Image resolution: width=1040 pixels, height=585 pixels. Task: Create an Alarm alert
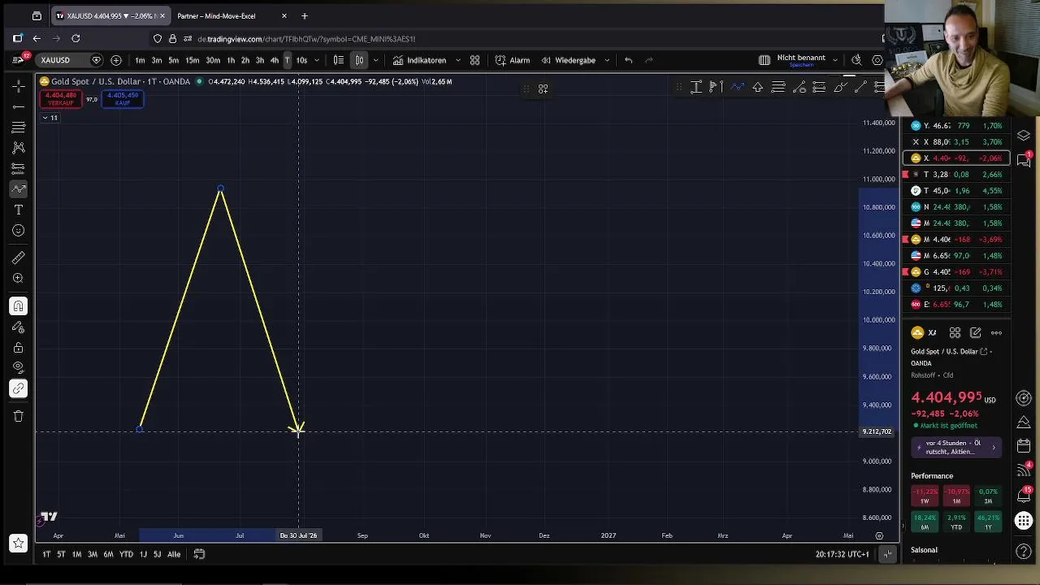[x=513, y=60]
